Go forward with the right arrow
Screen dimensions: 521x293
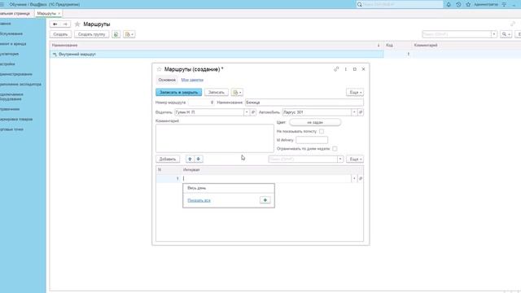[65, 24]
